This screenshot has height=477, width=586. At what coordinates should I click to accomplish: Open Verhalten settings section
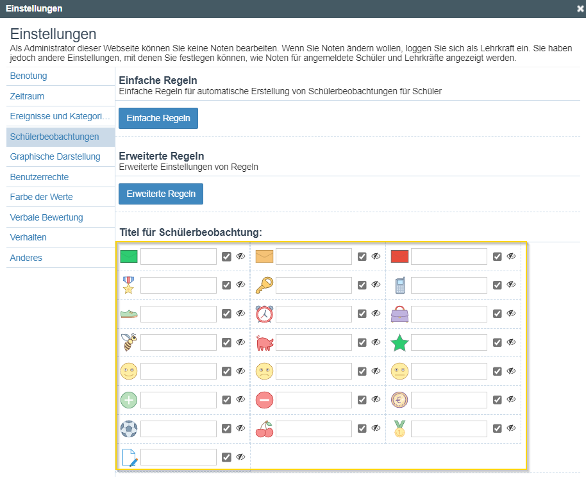coord(28,237)
